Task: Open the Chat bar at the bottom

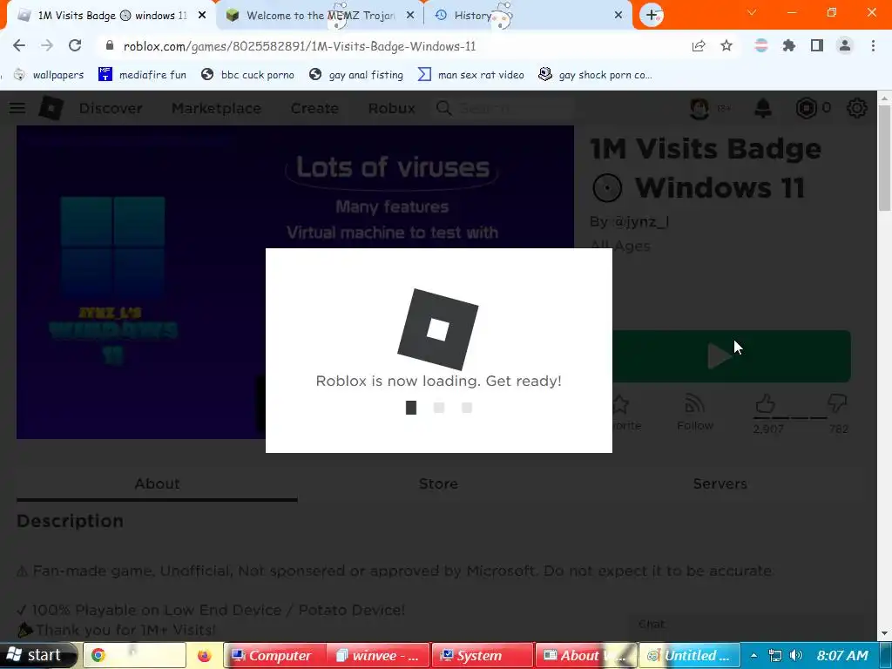Action: point(746,624)
